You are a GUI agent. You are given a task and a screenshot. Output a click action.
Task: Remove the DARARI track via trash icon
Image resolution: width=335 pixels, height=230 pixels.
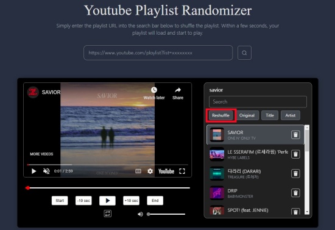(295, 173)
